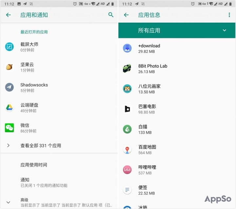Tap the VPN key icon in left status bar
Screen dimensions: 236x209
pyautogui.click(x=86, y=4)
